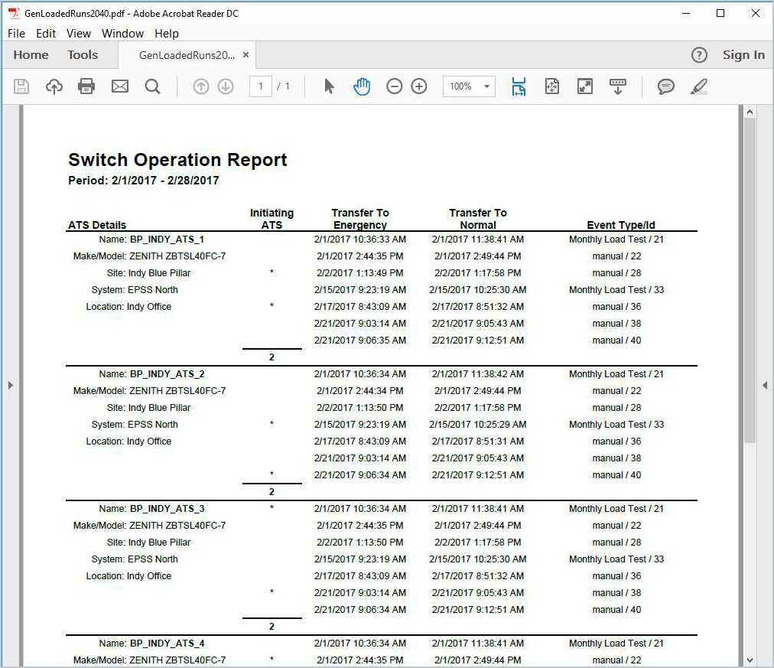Select the Highlight pen tool
This screenshot has height=668, width=774.
pyautogui.click(x=698, y=86)
